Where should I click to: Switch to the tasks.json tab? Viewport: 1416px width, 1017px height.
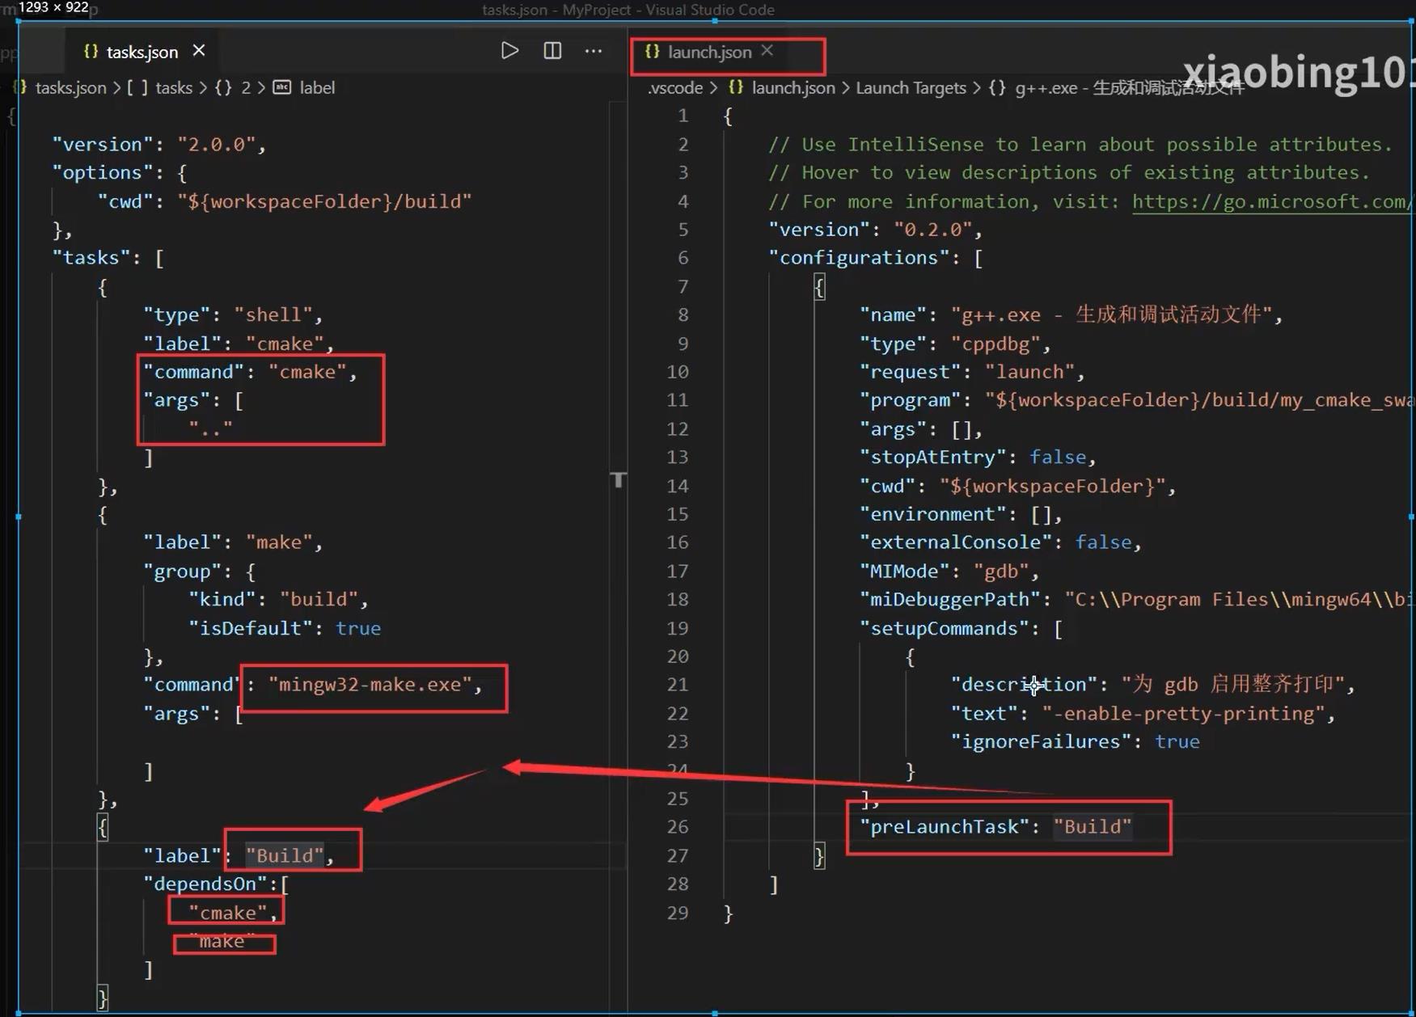click(x=142, y=52)
